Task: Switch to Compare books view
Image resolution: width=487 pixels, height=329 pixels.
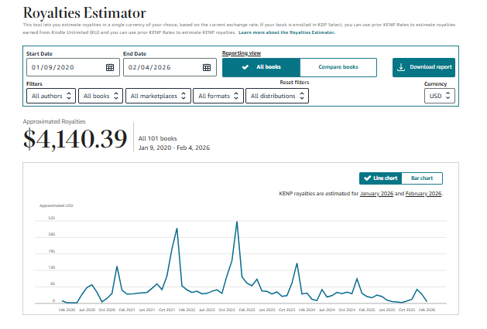Action: (x=338, y=67)
